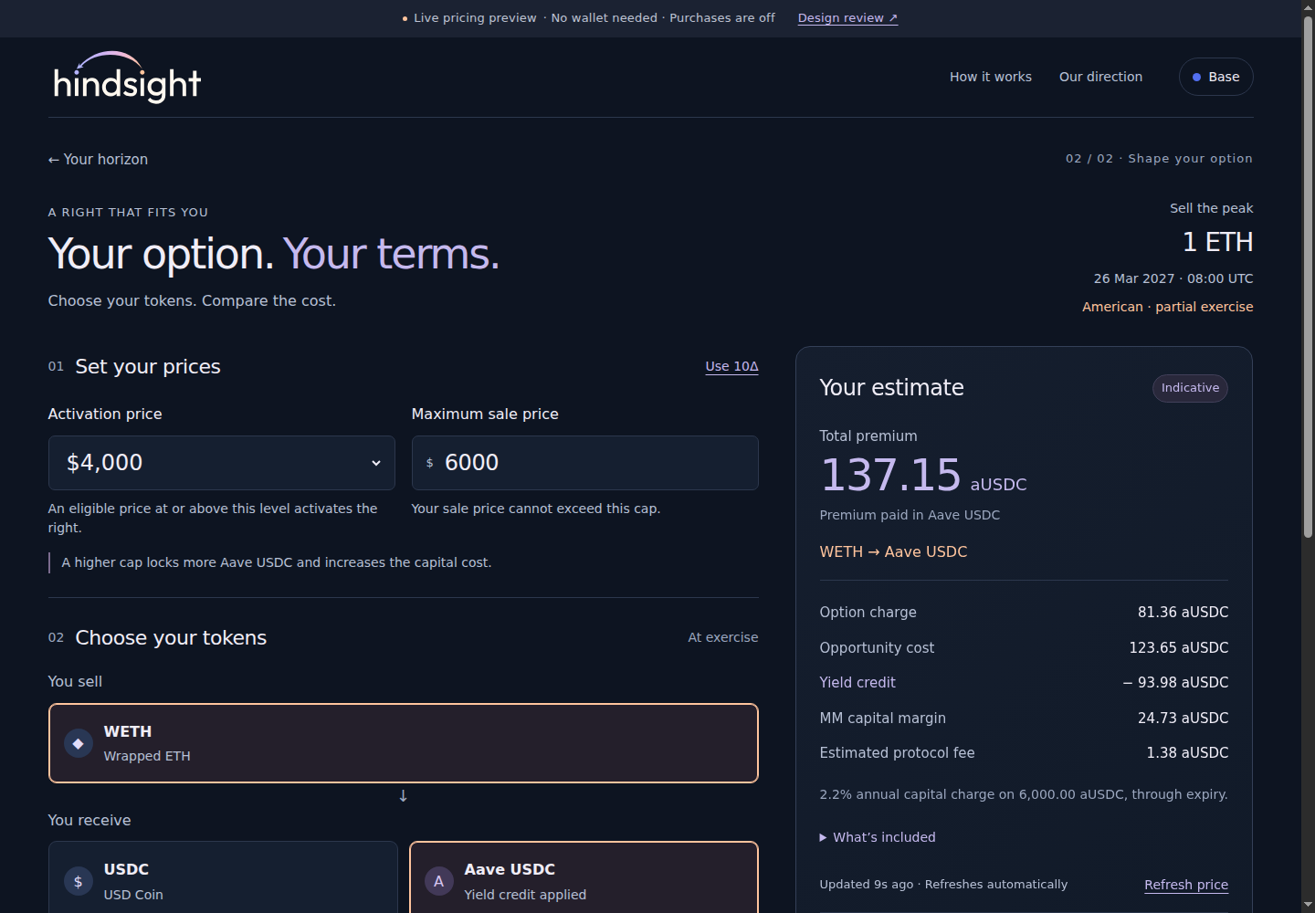Click the higher cap locks more note
Viewport: 1315px width, 913px height.
click(276, 562)
